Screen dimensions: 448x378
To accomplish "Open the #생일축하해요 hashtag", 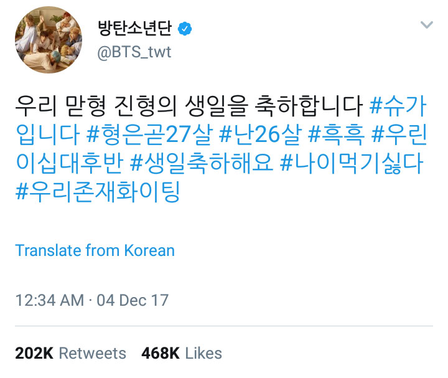I will tap(202, 163).
